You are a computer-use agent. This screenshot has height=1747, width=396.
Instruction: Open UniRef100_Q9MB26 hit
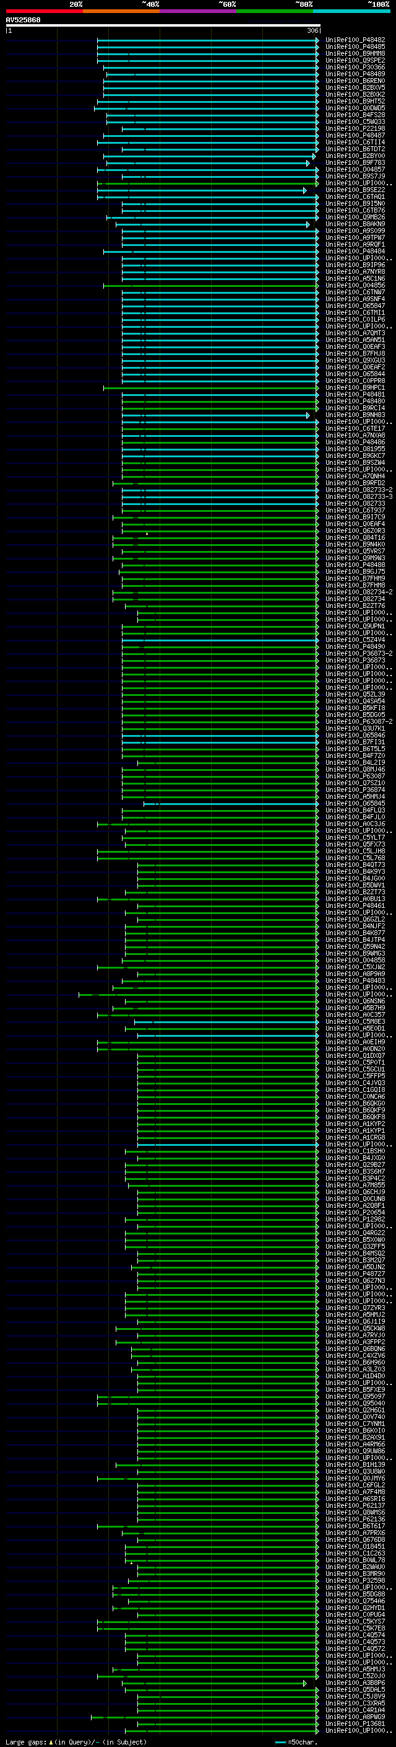point(355,217)
